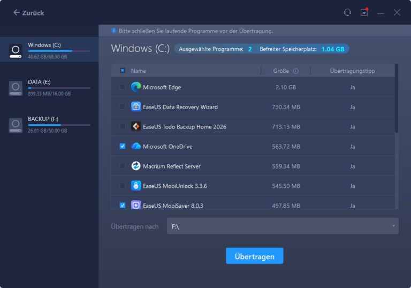Check the Macrium Reflect Server checkbox
411x288 pixels.
point(123,166)
